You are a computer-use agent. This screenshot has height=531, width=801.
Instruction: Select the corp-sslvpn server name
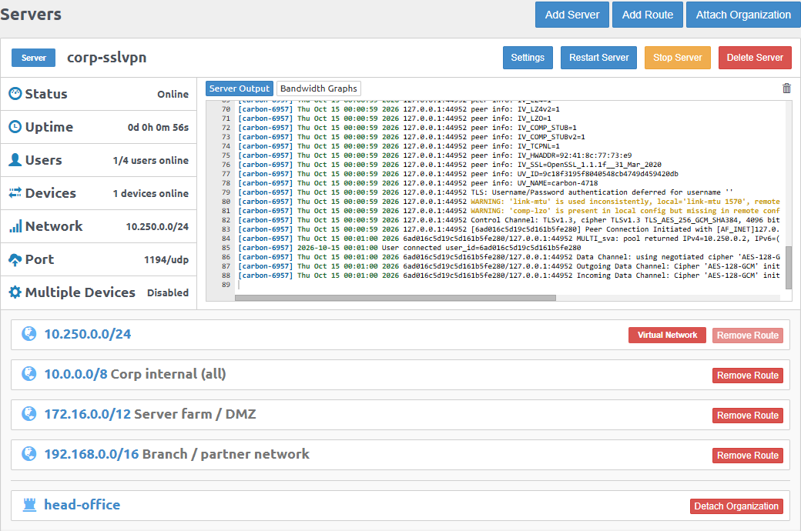coord(107,57)
